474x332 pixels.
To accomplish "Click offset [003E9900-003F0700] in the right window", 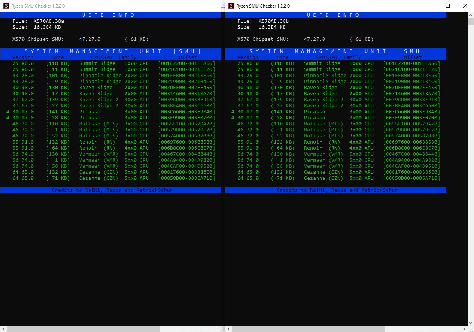I will tap(412, 118).
